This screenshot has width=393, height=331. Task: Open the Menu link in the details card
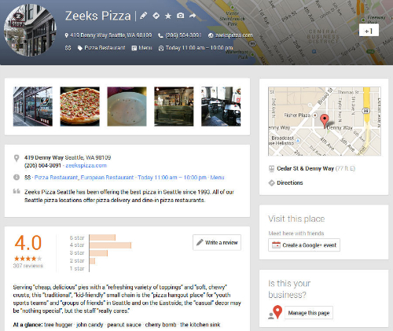pyautogui.click(x=217, y=178)
